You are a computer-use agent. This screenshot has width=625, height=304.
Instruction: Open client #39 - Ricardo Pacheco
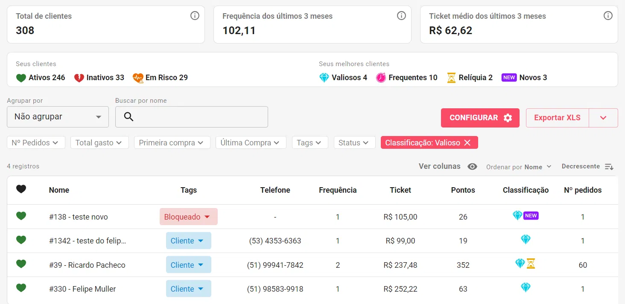87,265
